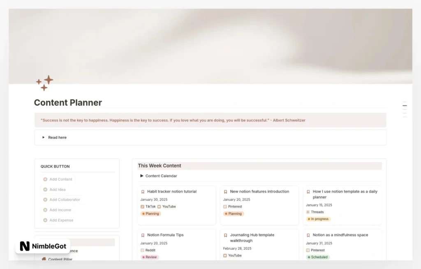Click the Albert Schweitzer quote callout
This screenshot has height=269, width=421.
coord(210,120)
